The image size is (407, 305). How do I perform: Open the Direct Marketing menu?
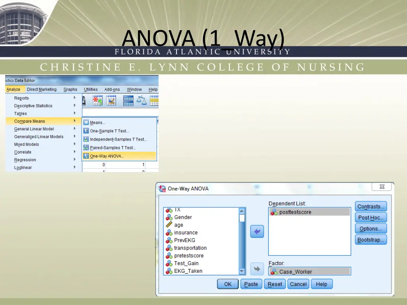[41, 89]
